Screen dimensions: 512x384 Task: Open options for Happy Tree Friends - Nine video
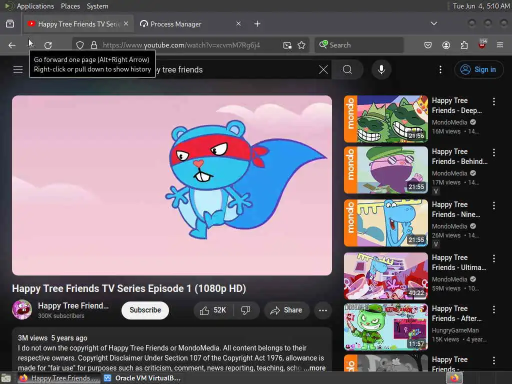click(x=493, y=205)
